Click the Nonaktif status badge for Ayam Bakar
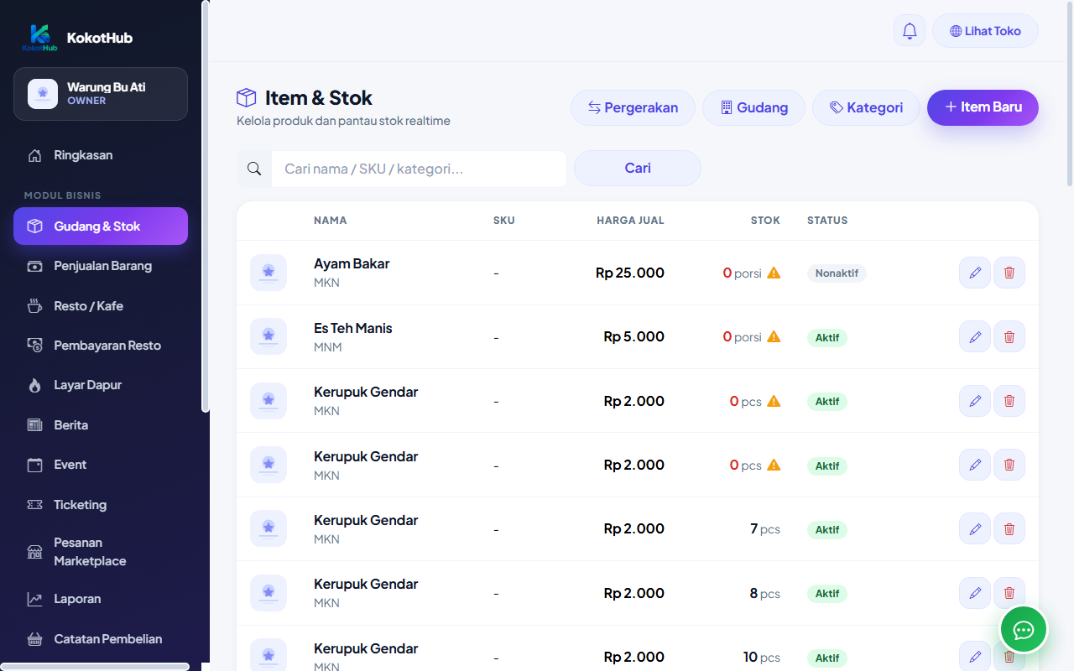 pyautogui.click(x=837, y=273)
